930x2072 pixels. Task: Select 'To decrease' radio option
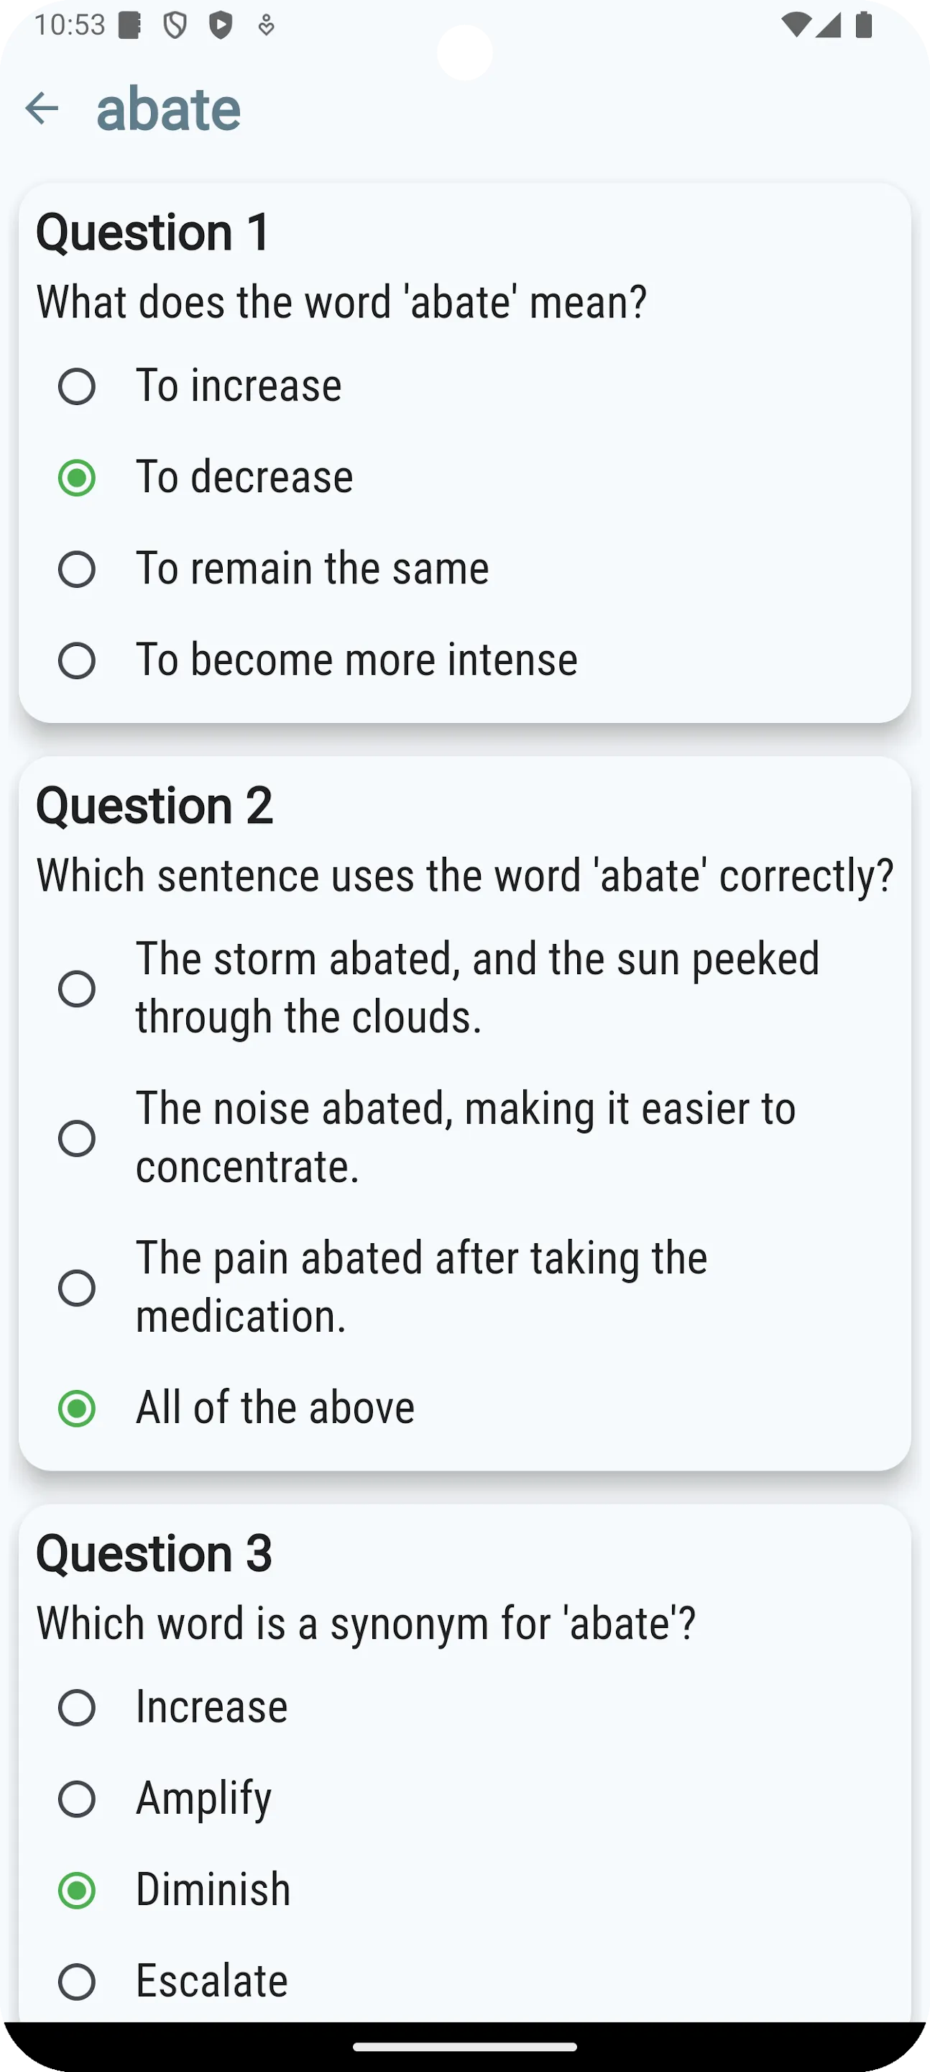(x=464, y=478)
